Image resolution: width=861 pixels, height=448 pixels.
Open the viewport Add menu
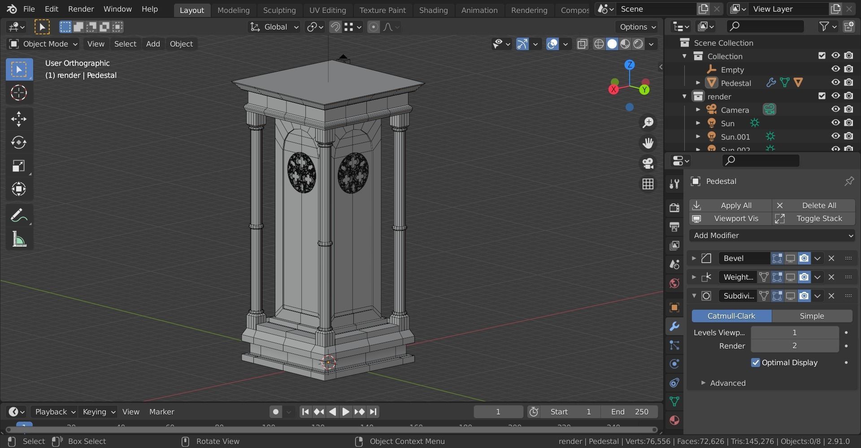[153, 44]
